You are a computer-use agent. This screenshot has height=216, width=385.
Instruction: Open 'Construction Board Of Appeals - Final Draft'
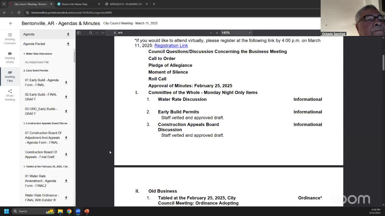tap(41, 154)
